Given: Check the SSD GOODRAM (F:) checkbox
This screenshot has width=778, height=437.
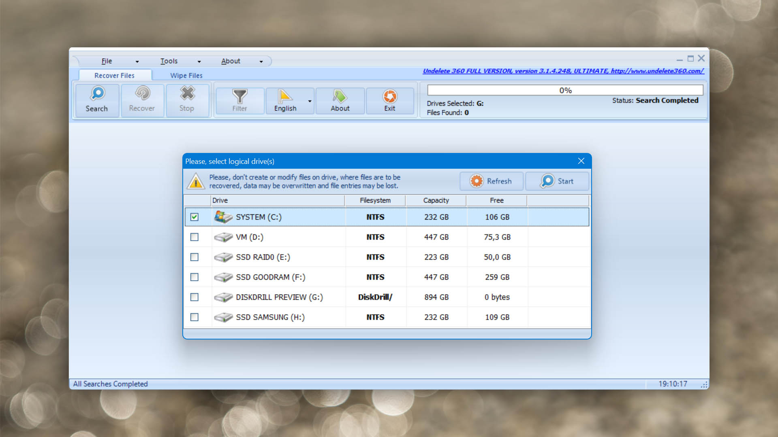Looking at the screenshot, I should click(x=194, y=277).
